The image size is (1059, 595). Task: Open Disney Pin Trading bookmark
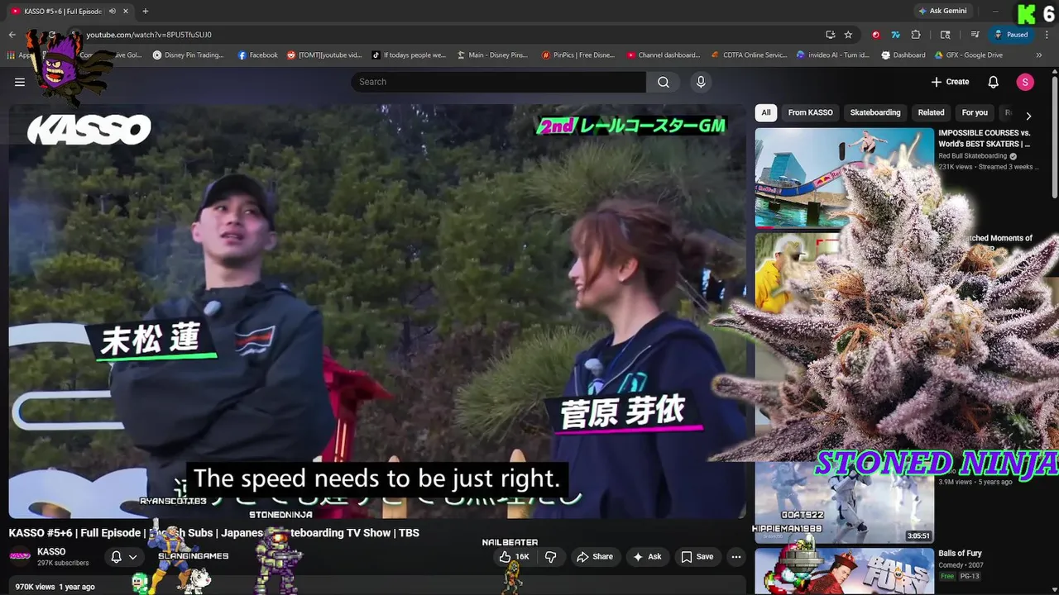tap(188, 55)
